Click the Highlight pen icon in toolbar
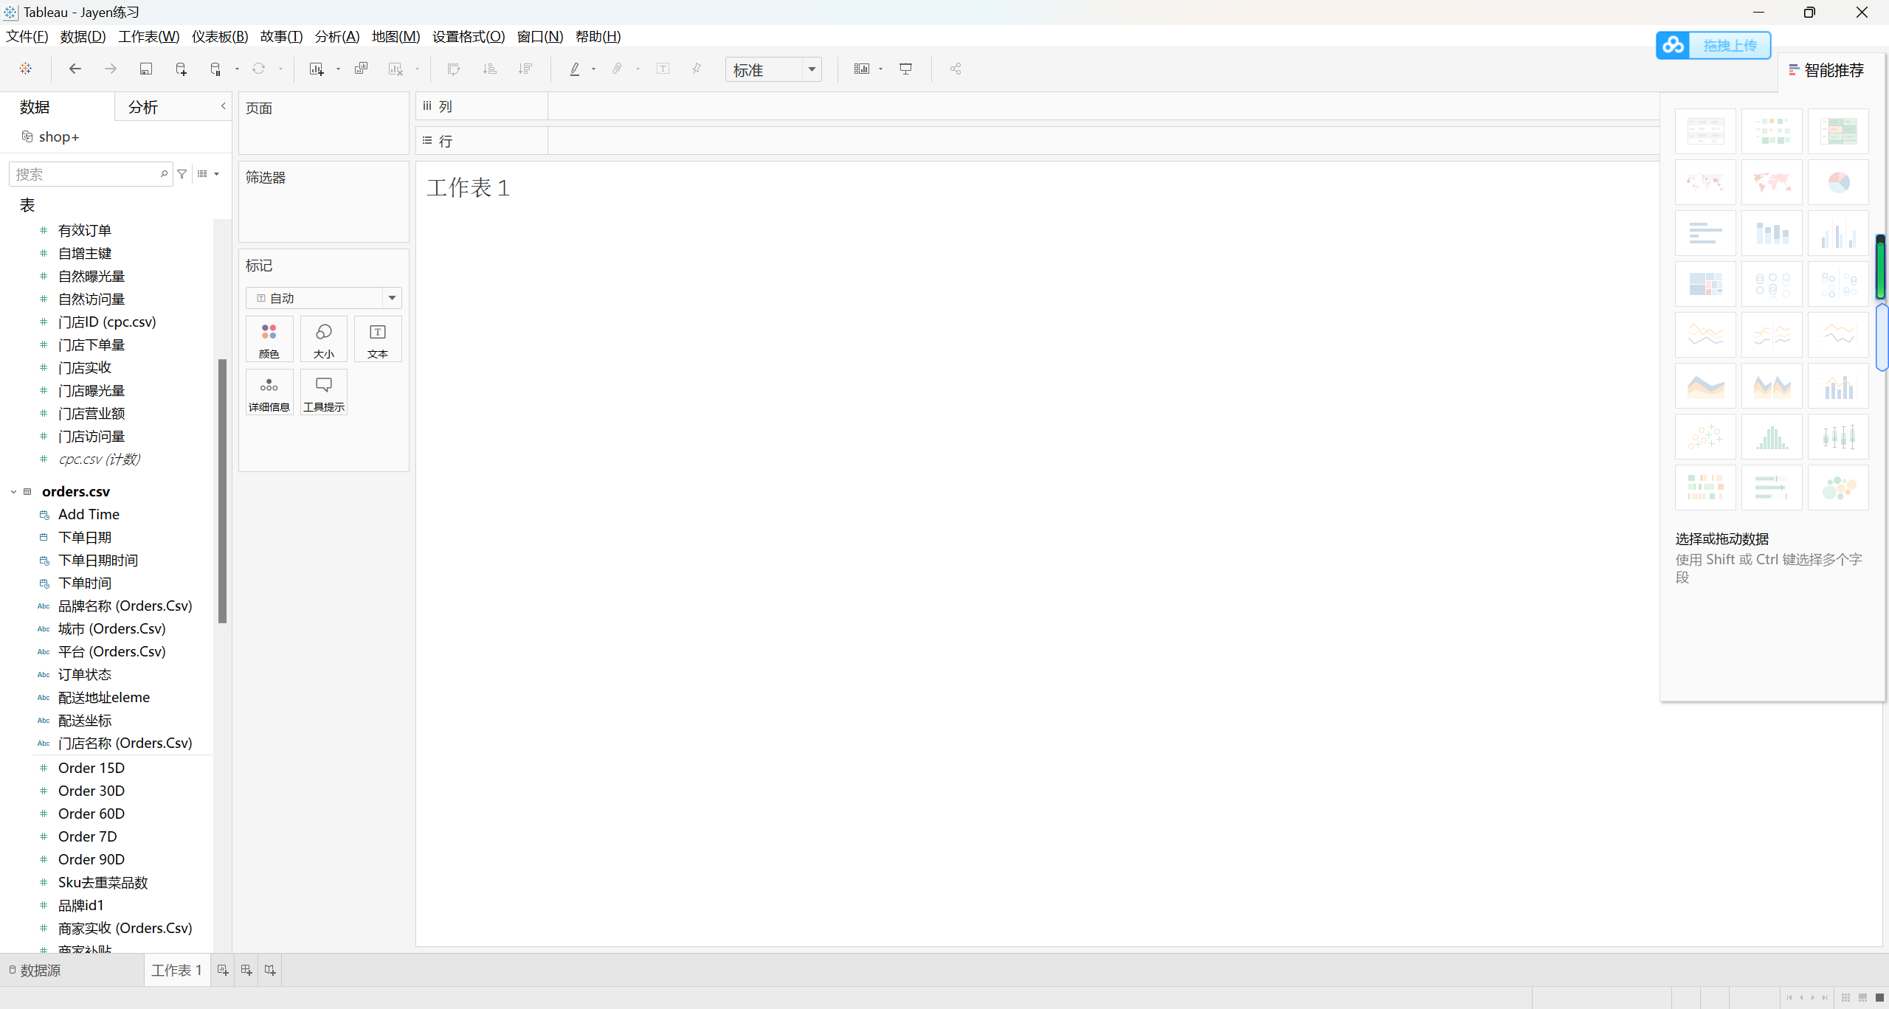This screenshot has width=1889, height=1009. 575,69
